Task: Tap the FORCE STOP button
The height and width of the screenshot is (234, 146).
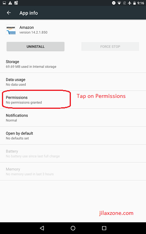Action: pyautogui.click(x=110, y=46)
